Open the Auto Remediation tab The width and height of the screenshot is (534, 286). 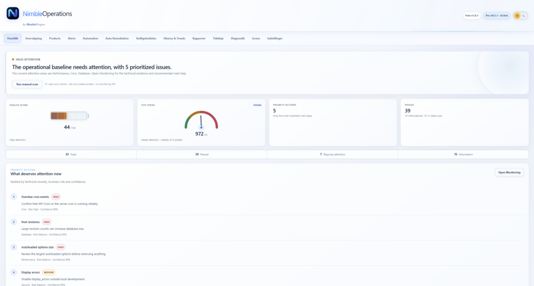coord(117,39)
